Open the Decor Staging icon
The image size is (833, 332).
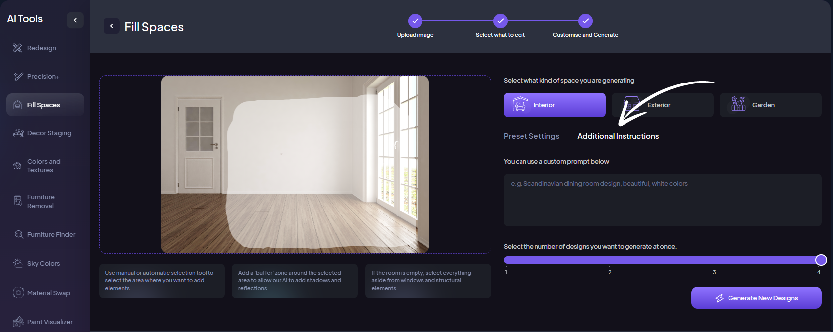tap(18, 133)
